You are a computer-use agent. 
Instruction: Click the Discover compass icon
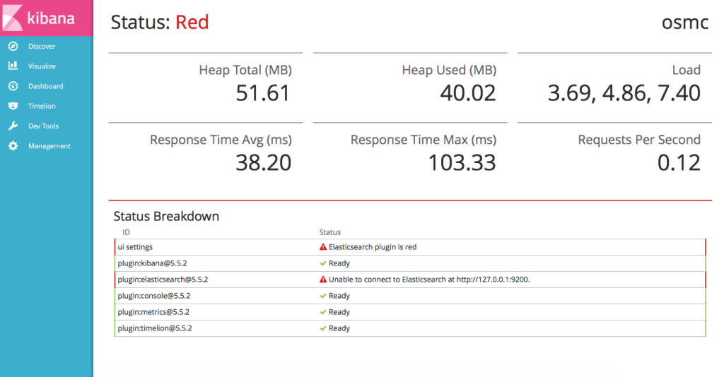13,47
